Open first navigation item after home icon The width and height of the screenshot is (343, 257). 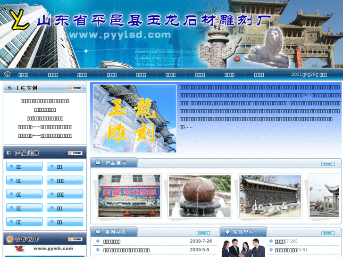pos(24,75)
